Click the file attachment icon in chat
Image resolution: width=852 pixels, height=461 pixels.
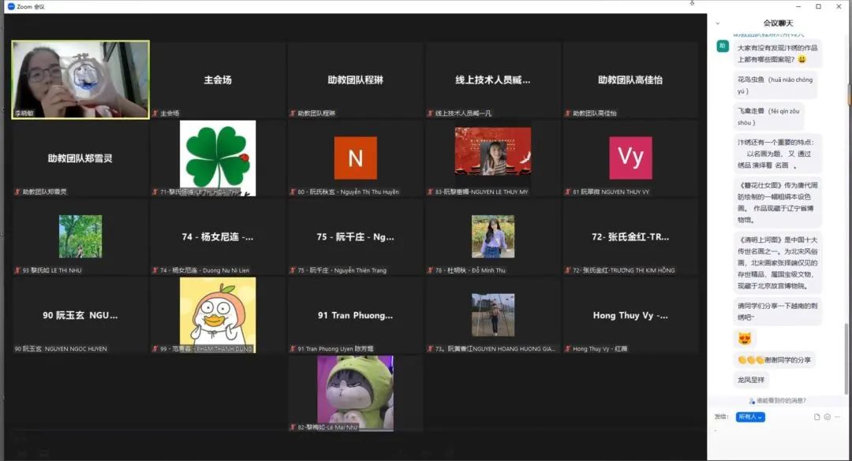point(816,417)
